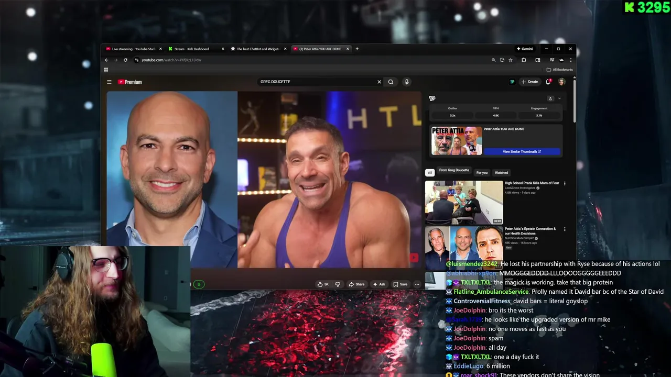
Task: Like the video with thumbs up
Action: 323,284
